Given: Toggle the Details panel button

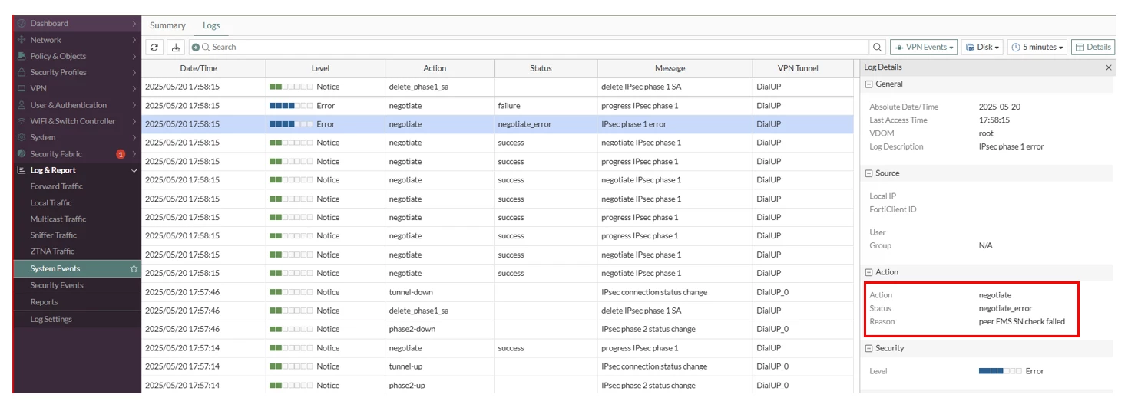Looking at the screenshot, I should [1093, 48].
